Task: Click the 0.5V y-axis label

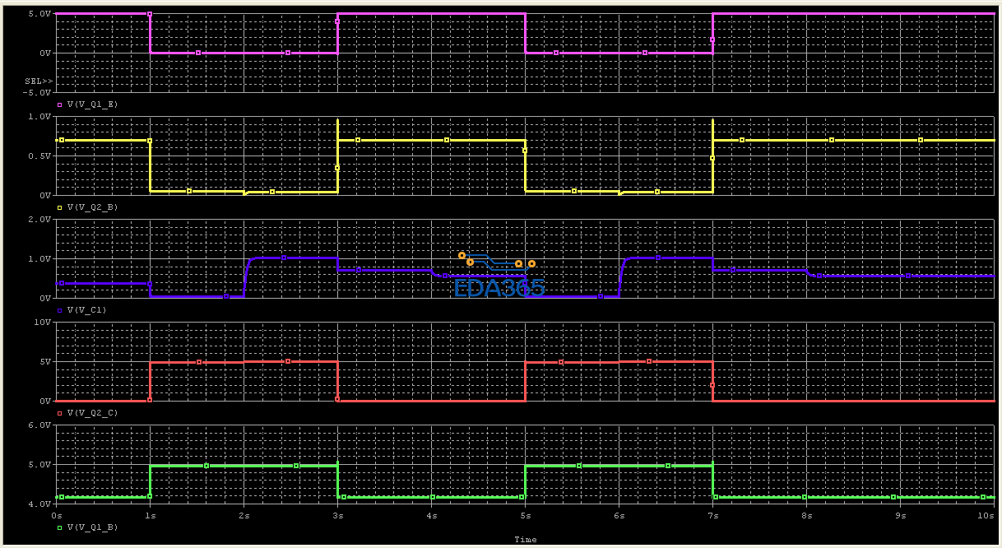Action: point(40,156)
